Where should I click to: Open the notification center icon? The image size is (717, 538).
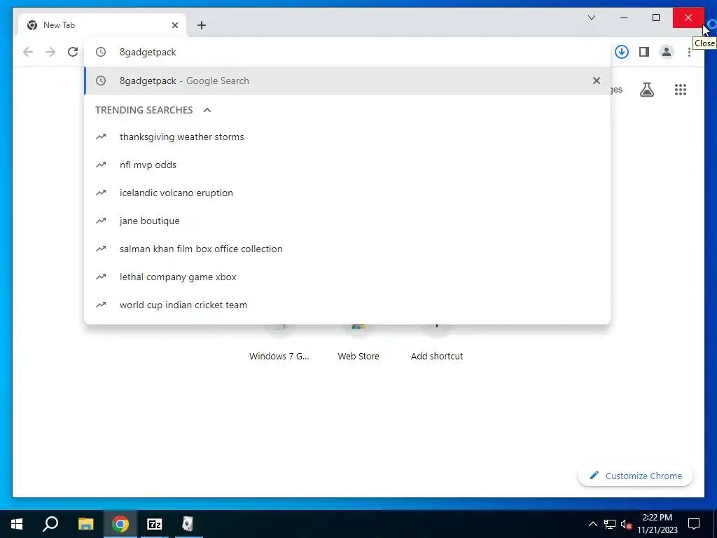694,524
